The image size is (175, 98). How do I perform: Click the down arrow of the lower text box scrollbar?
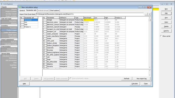tap(150, 75)
